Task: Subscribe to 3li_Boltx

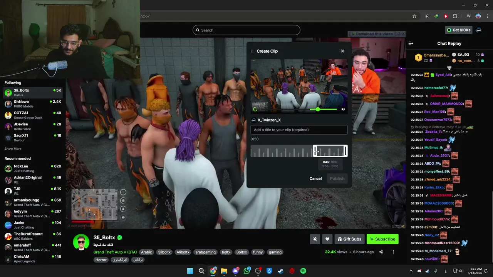Action: (x=382, y=239)
